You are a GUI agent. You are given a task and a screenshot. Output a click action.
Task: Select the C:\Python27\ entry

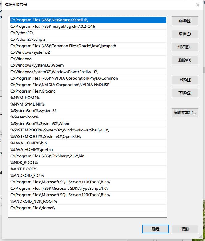(x=88, y=33)
